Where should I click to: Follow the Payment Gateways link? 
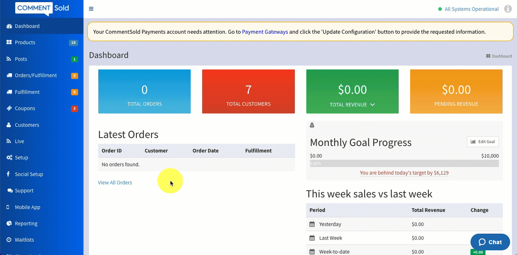265,32
